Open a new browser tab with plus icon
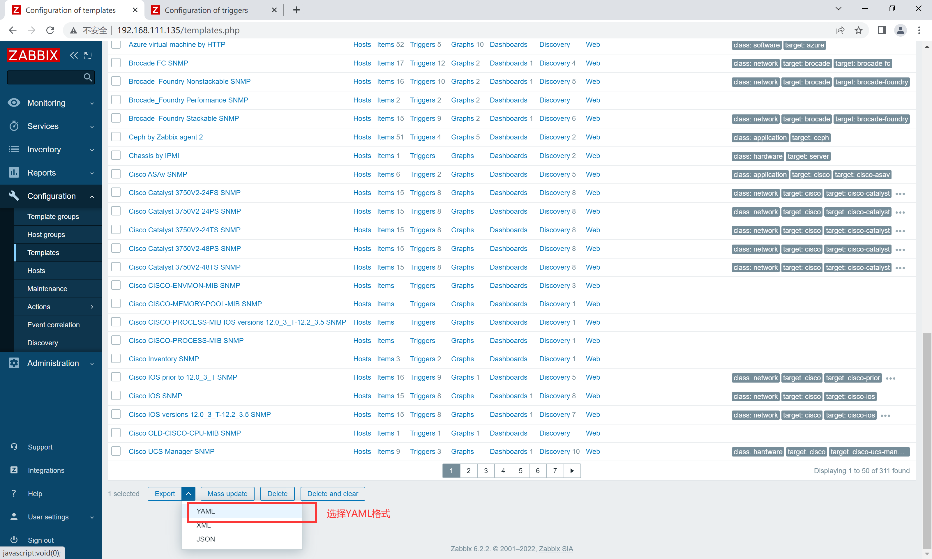The image size is (932, 559). point(296,10)
